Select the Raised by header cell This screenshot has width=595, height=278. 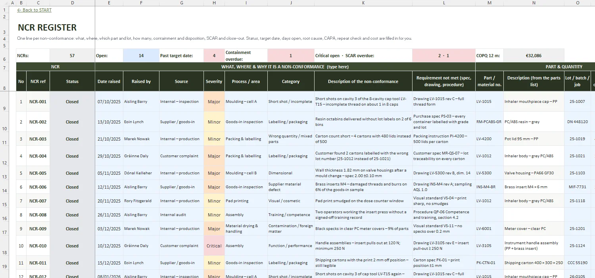[141, 81]
